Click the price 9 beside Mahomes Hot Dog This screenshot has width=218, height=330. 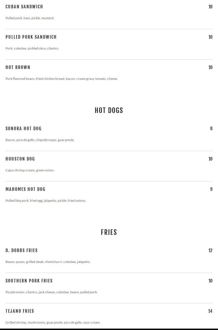tap(211, 189)
